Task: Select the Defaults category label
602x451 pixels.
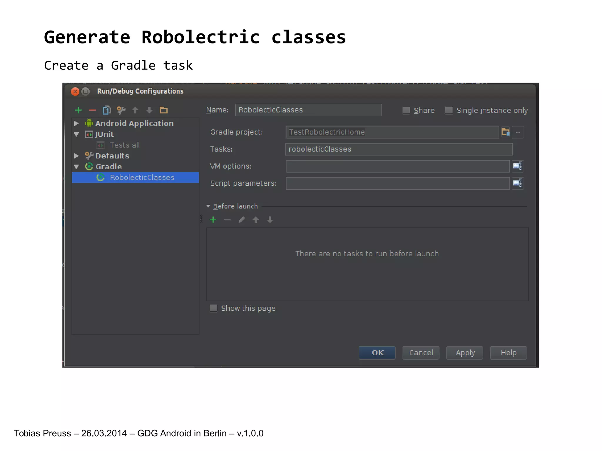Action: tap(112, 156)
